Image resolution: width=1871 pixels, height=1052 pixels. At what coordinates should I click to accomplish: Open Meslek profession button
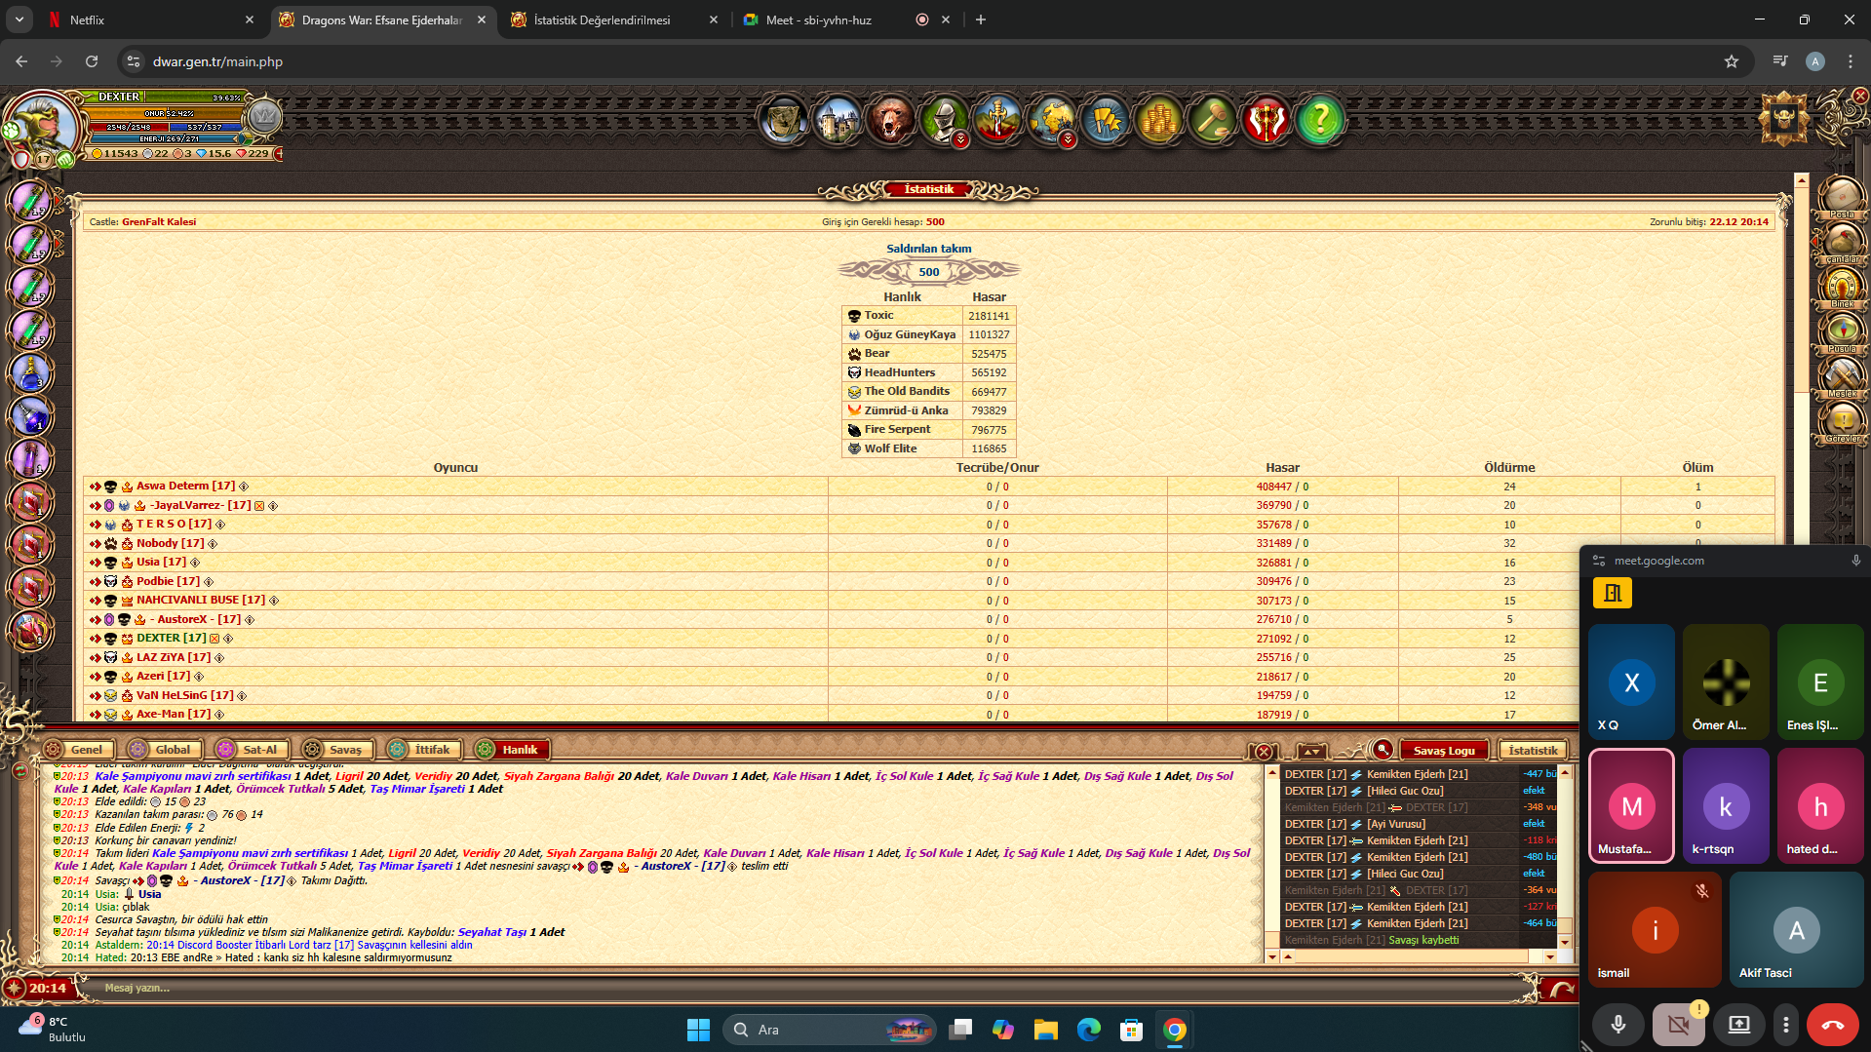1842,378
